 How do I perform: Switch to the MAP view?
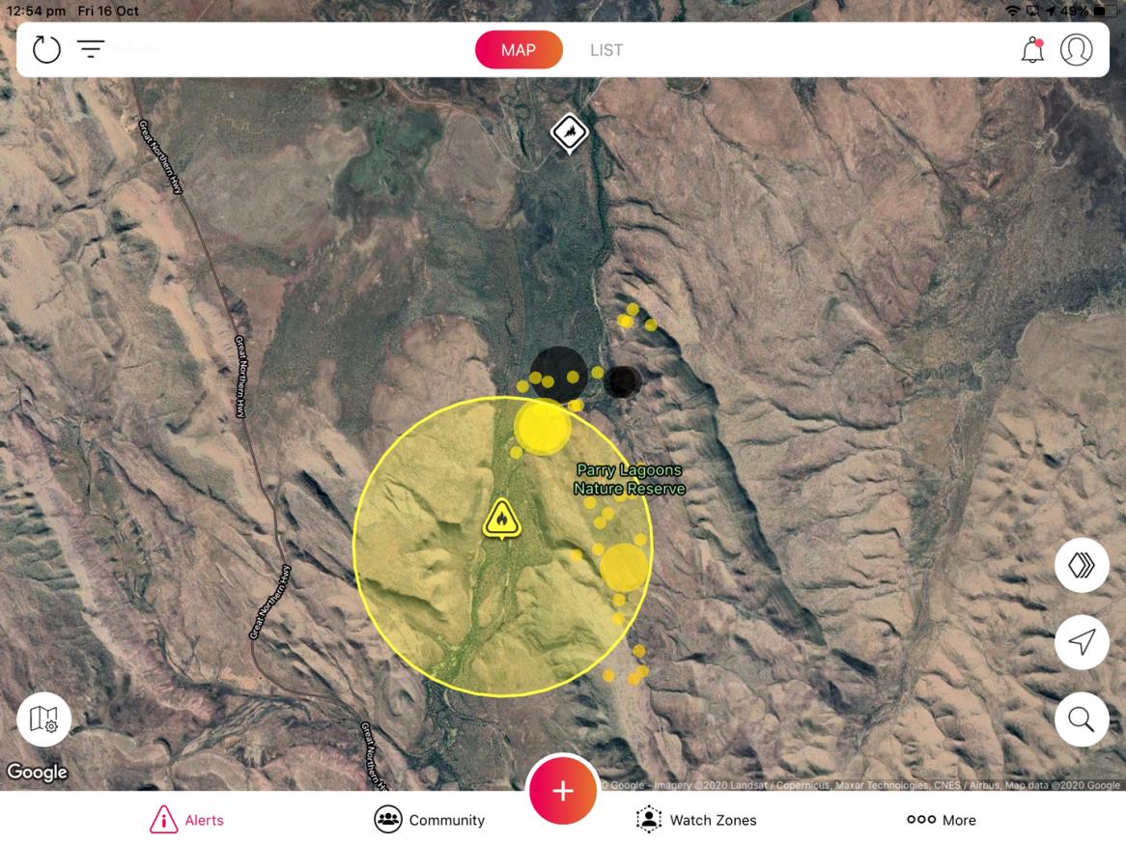[x=519, y=49]
